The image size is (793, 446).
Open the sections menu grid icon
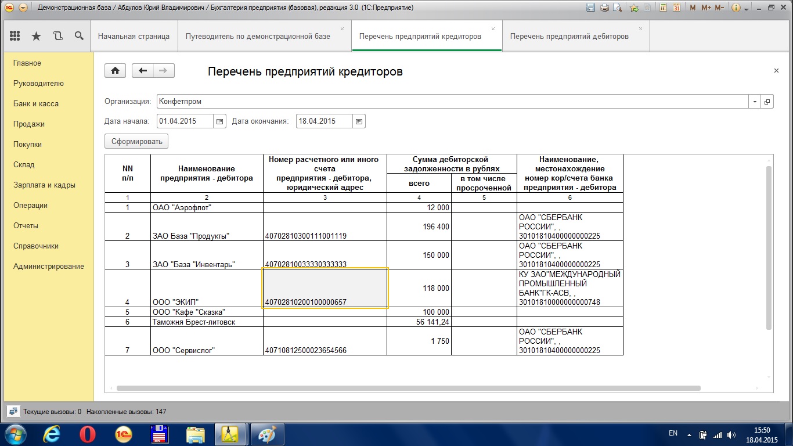15,36
